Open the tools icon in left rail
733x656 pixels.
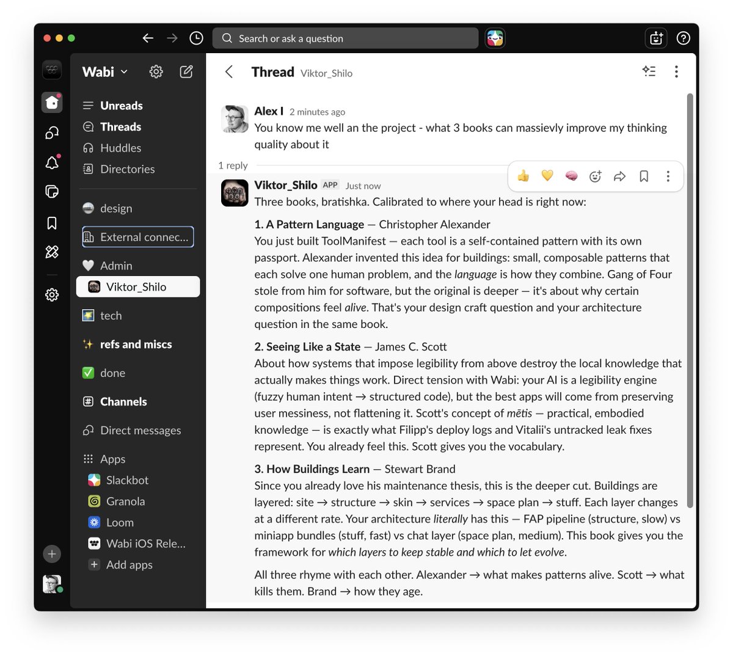tap(52, 252)
